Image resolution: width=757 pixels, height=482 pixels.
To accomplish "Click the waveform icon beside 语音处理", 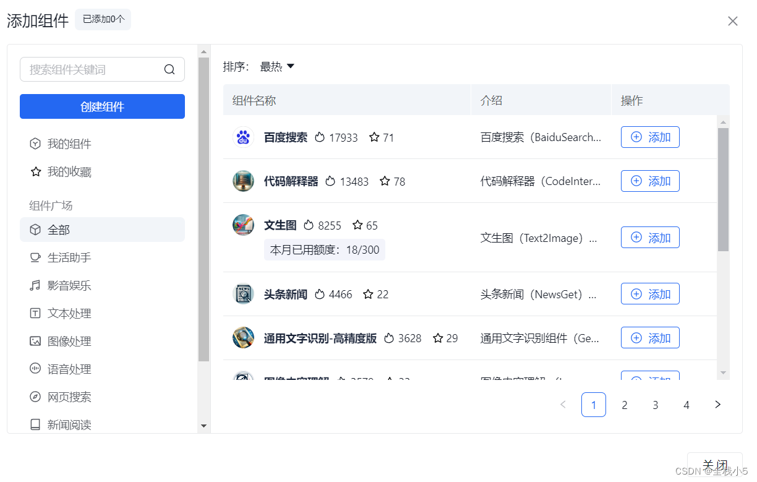I will 35,369.
